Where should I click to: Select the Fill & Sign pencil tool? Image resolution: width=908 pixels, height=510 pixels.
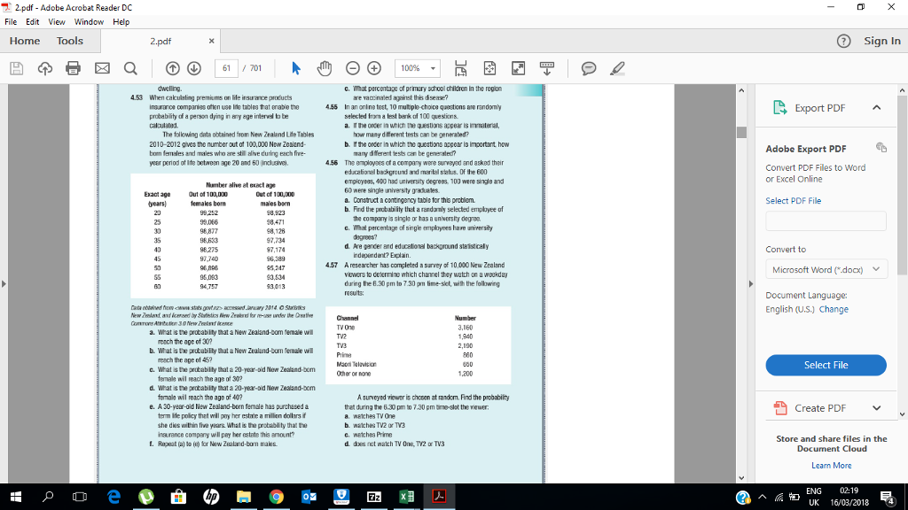[x=617, y=68]
